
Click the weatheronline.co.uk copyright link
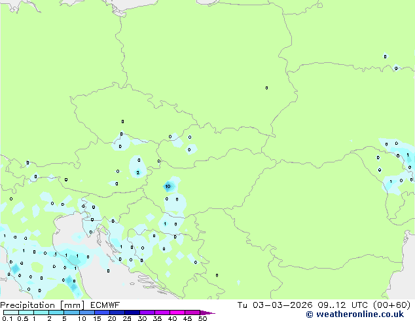355,314
